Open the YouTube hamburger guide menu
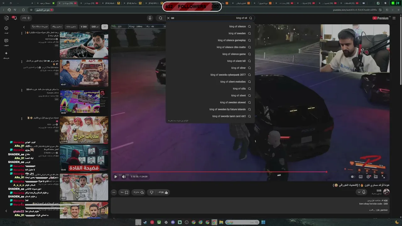Viewport: 402px width, 226px height. (x=394, y=18)
